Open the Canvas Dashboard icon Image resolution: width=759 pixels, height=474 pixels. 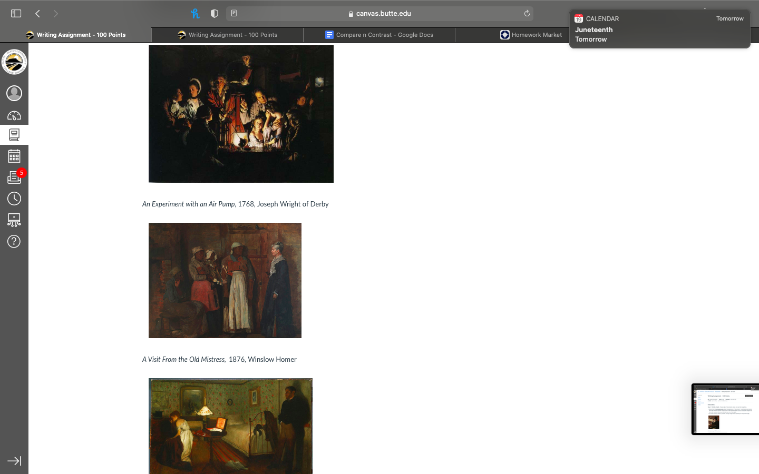pyautogui.click(x=14, y=115)
